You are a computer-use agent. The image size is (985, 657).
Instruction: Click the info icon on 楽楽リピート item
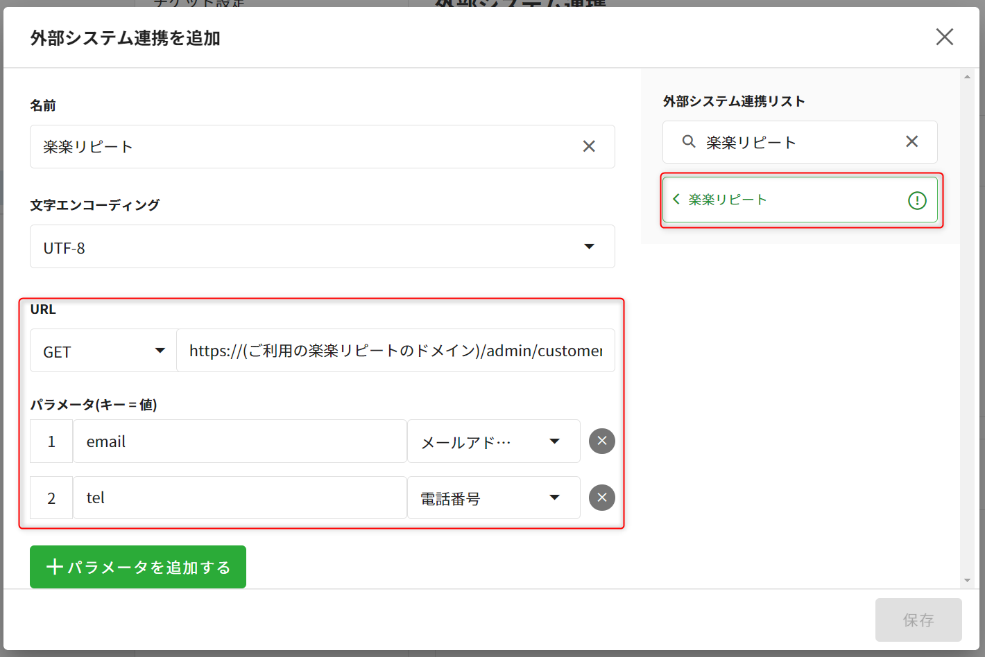917,200
